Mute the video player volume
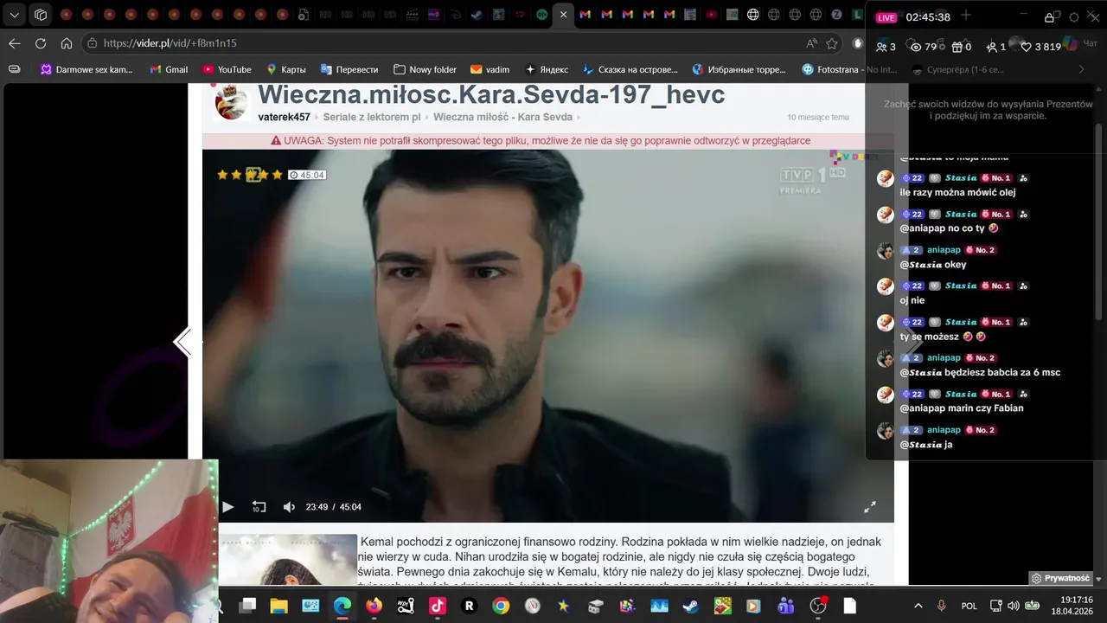The image size is (1107, 623). pos(289,507)
